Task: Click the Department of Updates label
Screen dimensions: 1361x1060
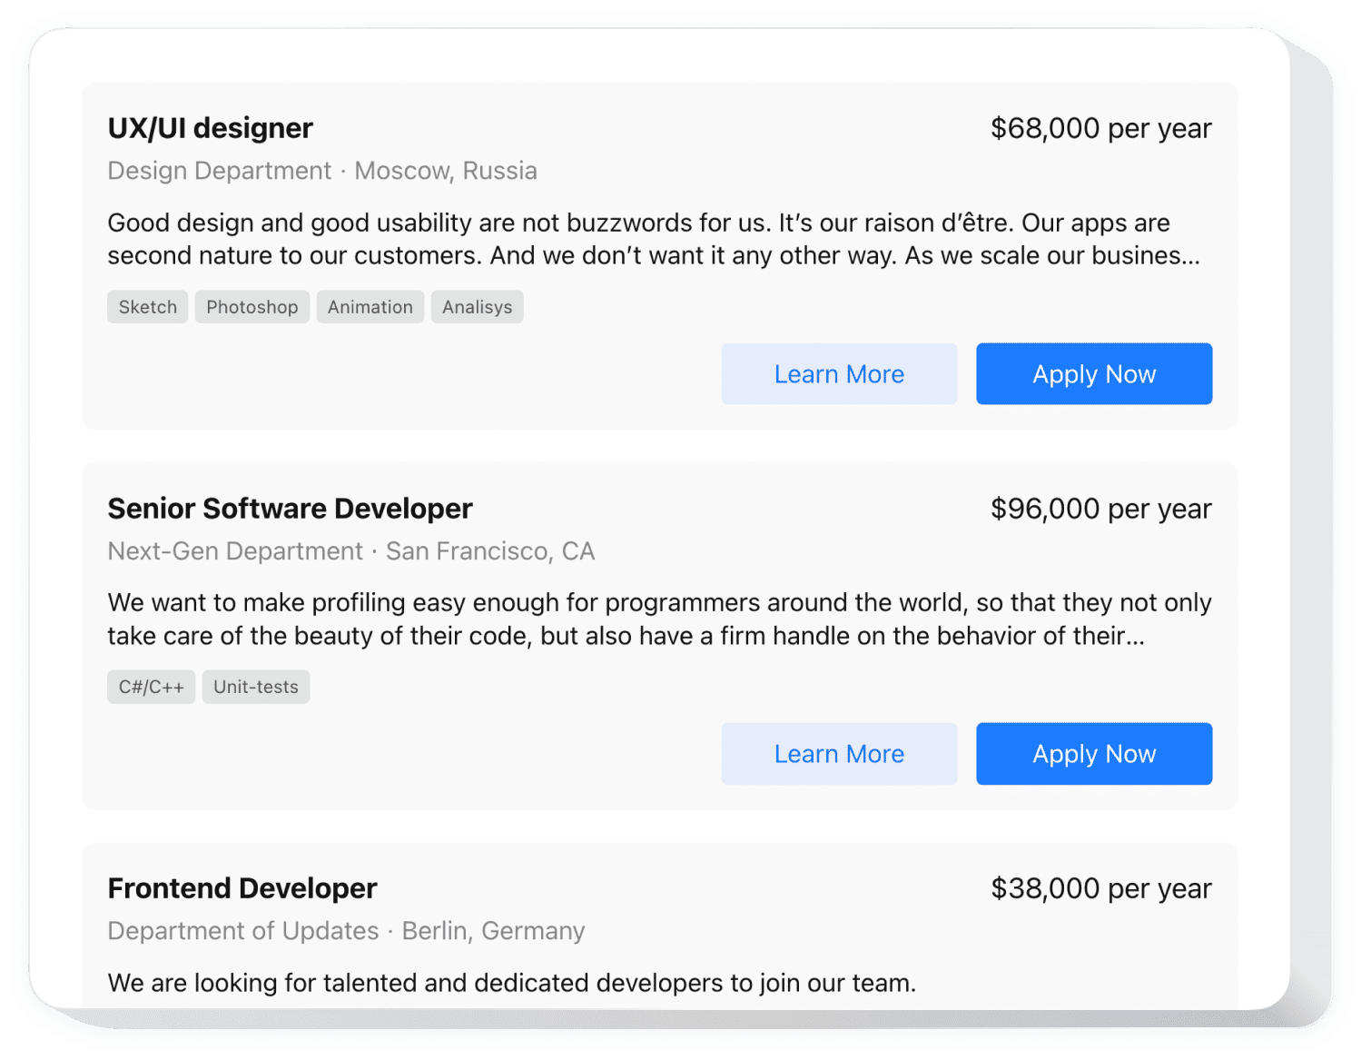Action: (x=242, y=930)
